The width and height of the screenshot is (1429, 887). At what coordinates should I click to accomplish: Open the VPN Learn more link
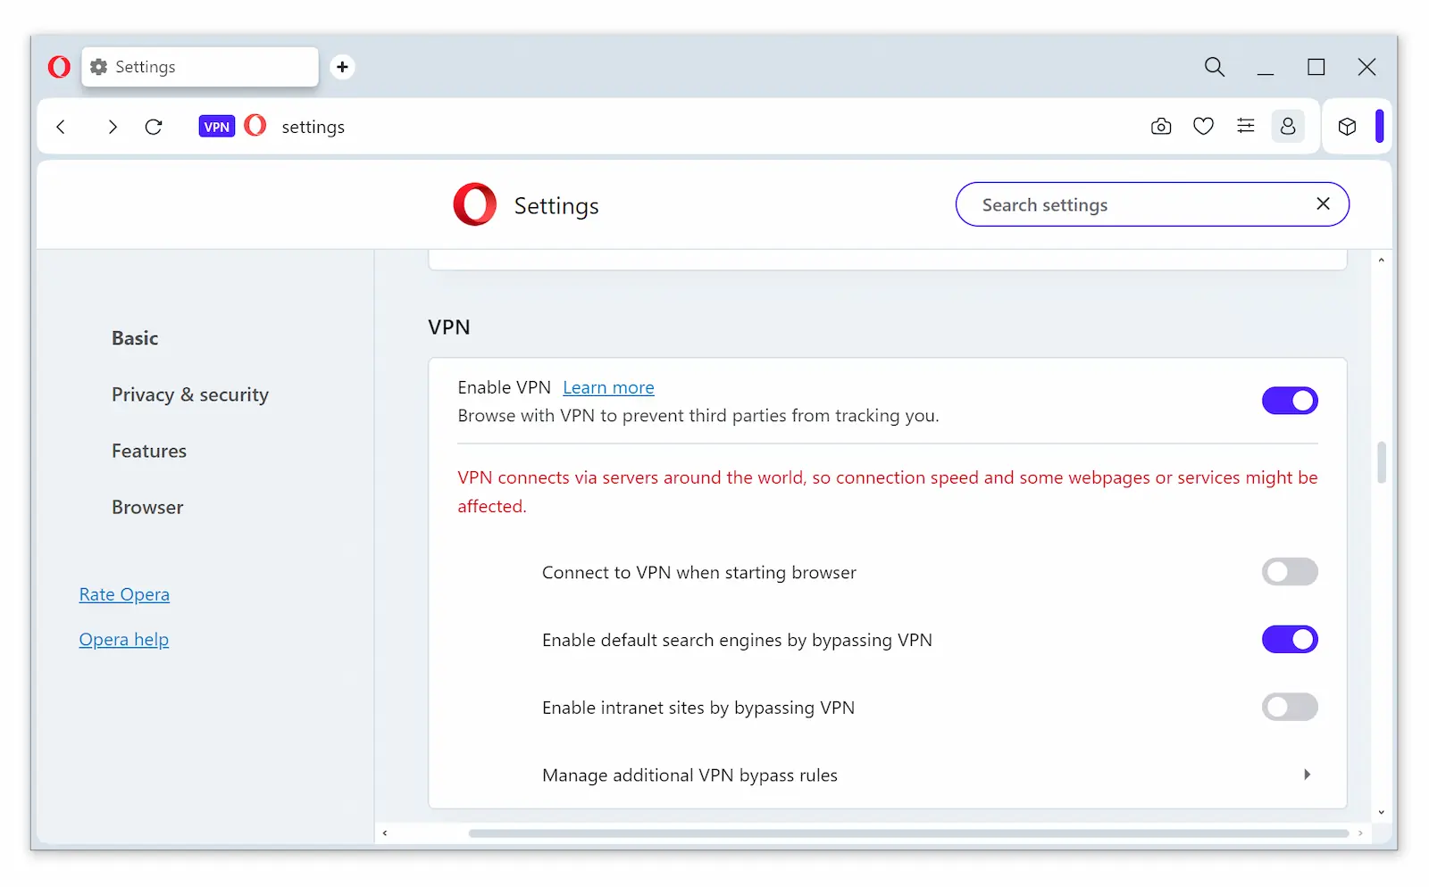(x=608, y=387)
